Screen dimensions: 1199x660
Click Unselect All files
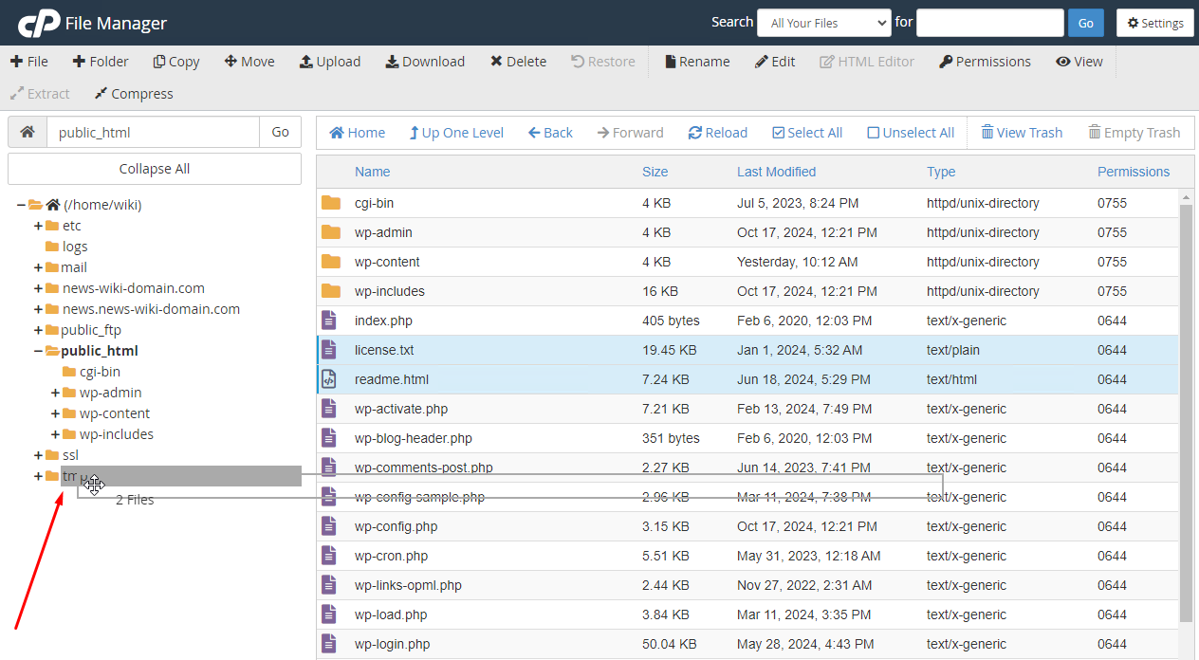pyautogui.click(x=911, y=133)
